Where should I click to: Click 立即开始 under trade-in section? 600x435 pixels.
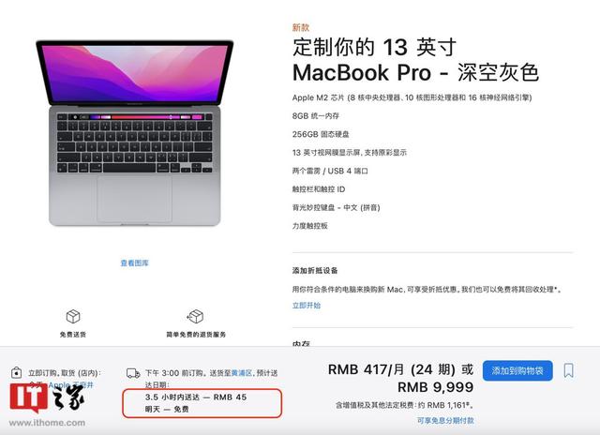[x=307, y=305]
